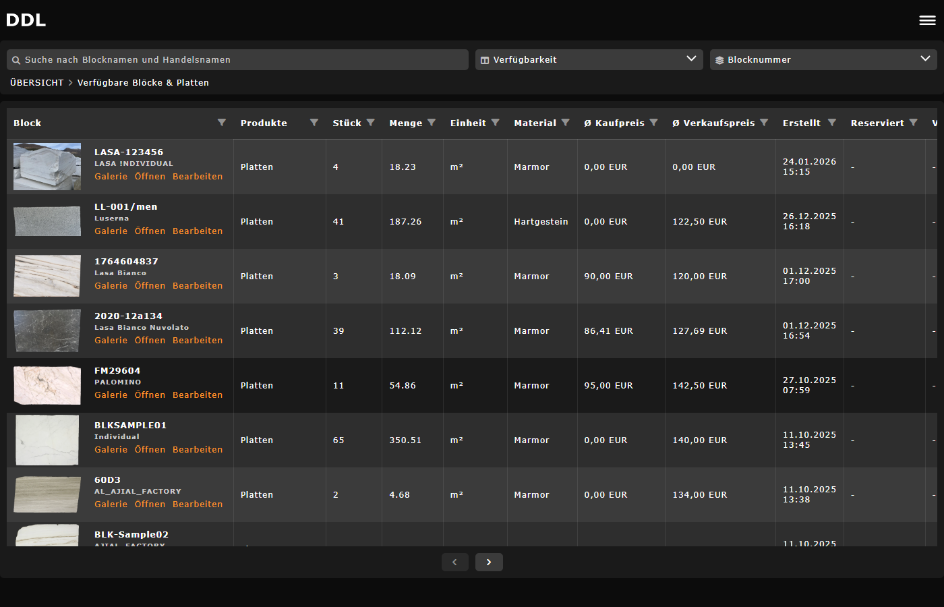
Task: Open the Ø Kaufpreis column filter
Action: pos(652,122)
